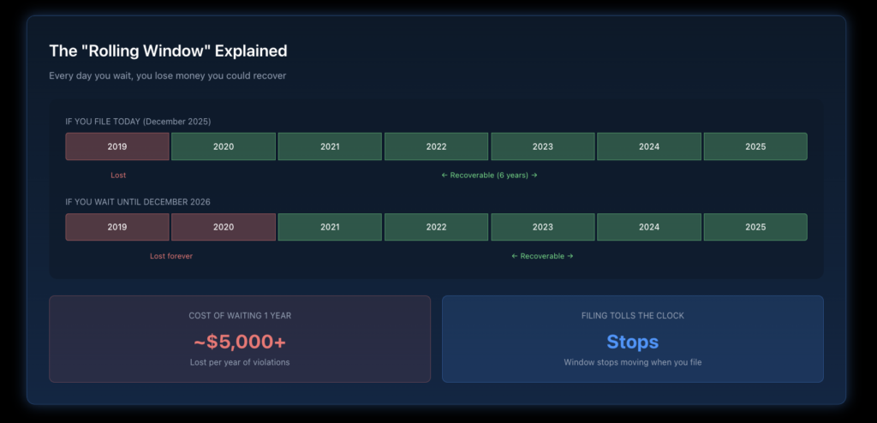The height and width of the screenshot is (423, 877).
Task: Select 2025 box in the wait-until-2026 row
Action: (755, 227)
